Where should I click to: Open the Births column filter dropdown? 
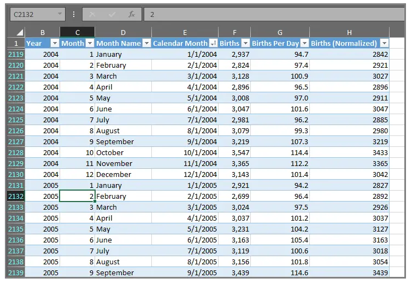pos(245,43)
